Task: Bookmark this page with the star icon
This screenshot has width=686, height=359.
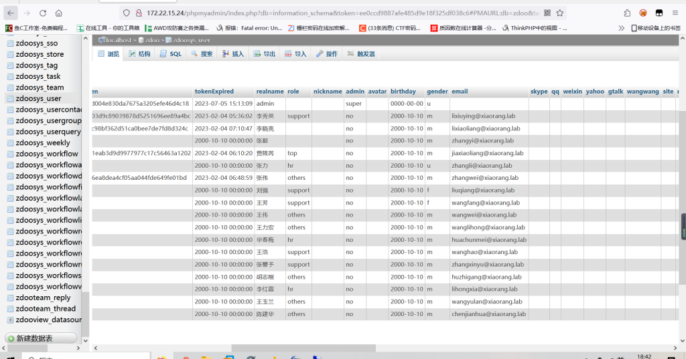Action: 560,13
